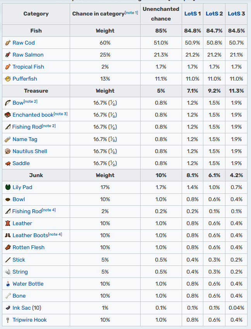Open the Bone item link
This screenshot has width=251, height=329.
(x=19, y=296)
